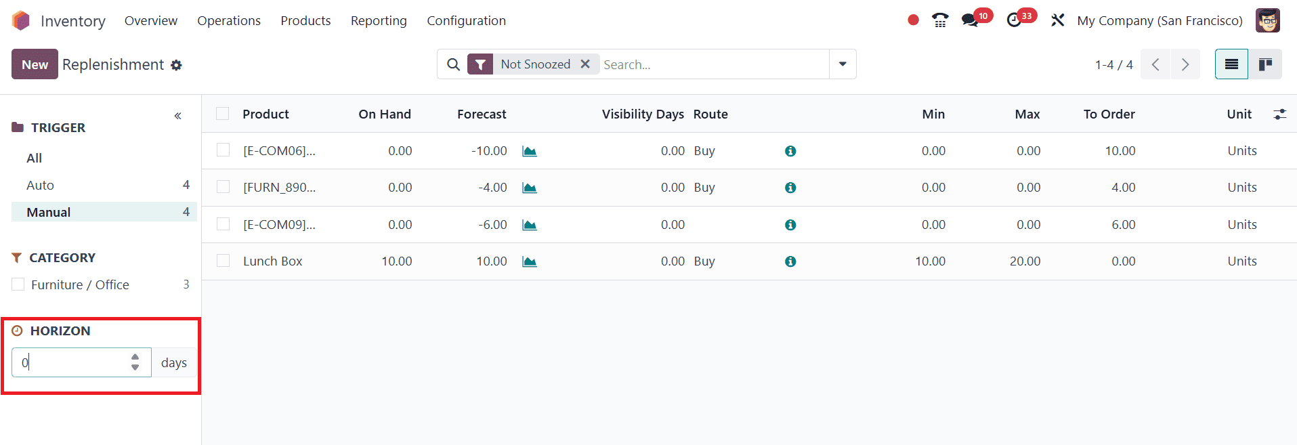Open company switcher My Company (San Francisco)
Viewport: 1297px width, 445px height.
[x=1160, y=20]
